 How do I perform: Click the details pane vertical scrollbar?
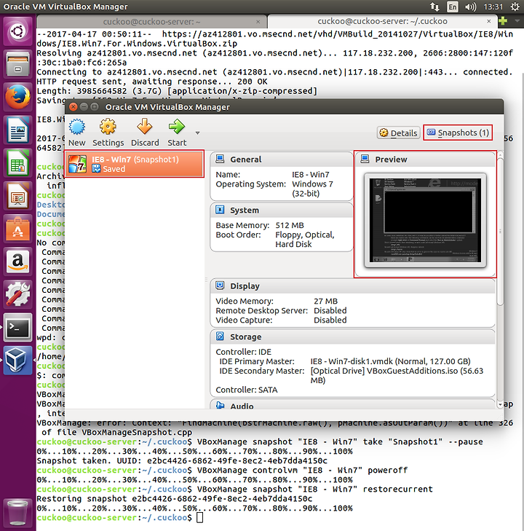tap(500, 230)
